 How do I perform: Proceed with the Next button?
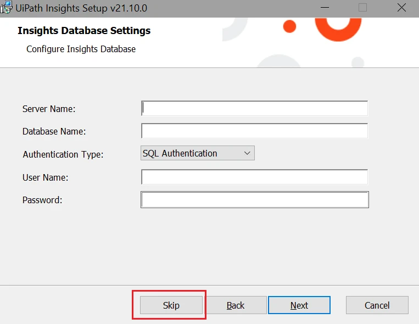click(299, 305)
